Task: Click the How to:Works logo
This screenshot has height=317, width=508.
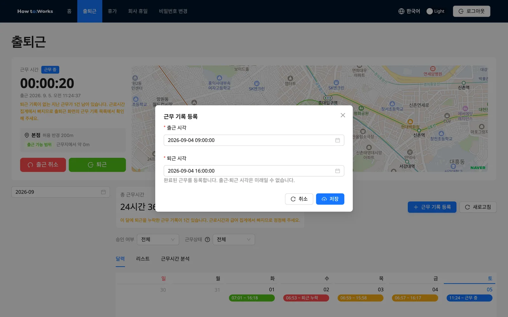Action: (35, 11)
